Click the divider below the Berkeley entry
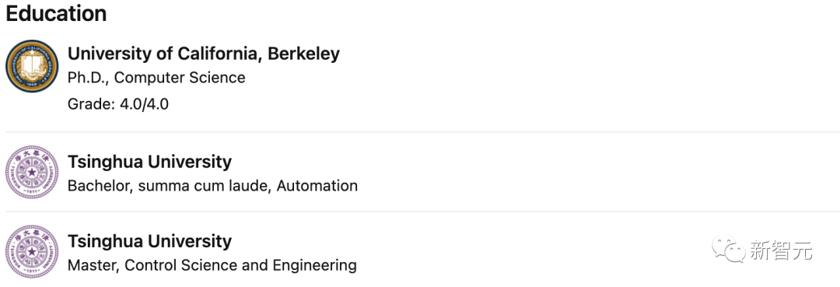Screen dimensions: 840x287 422,131
